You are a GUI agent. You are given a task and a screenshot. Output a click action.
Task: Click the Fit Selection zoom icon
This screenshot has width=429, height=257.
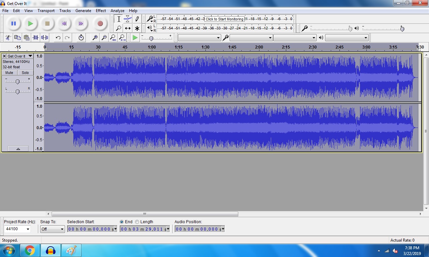(x=113, y=38)
